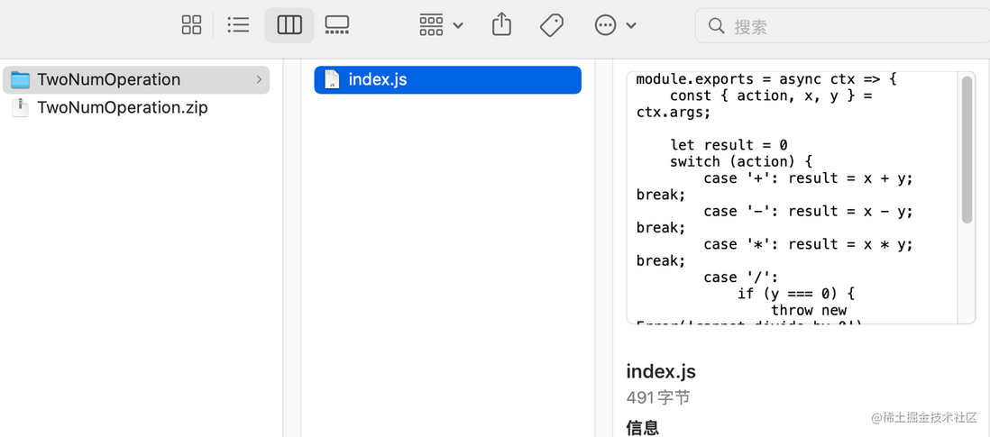The image size is (990, 437).
Task: Switch to icon grid view
Action: pyautogui.click(x=191, y=25)
